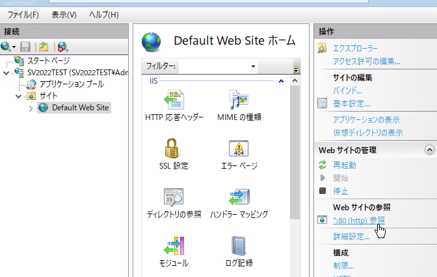
Task: Select the サイト tree item
Action: click(x=49, y=96)
